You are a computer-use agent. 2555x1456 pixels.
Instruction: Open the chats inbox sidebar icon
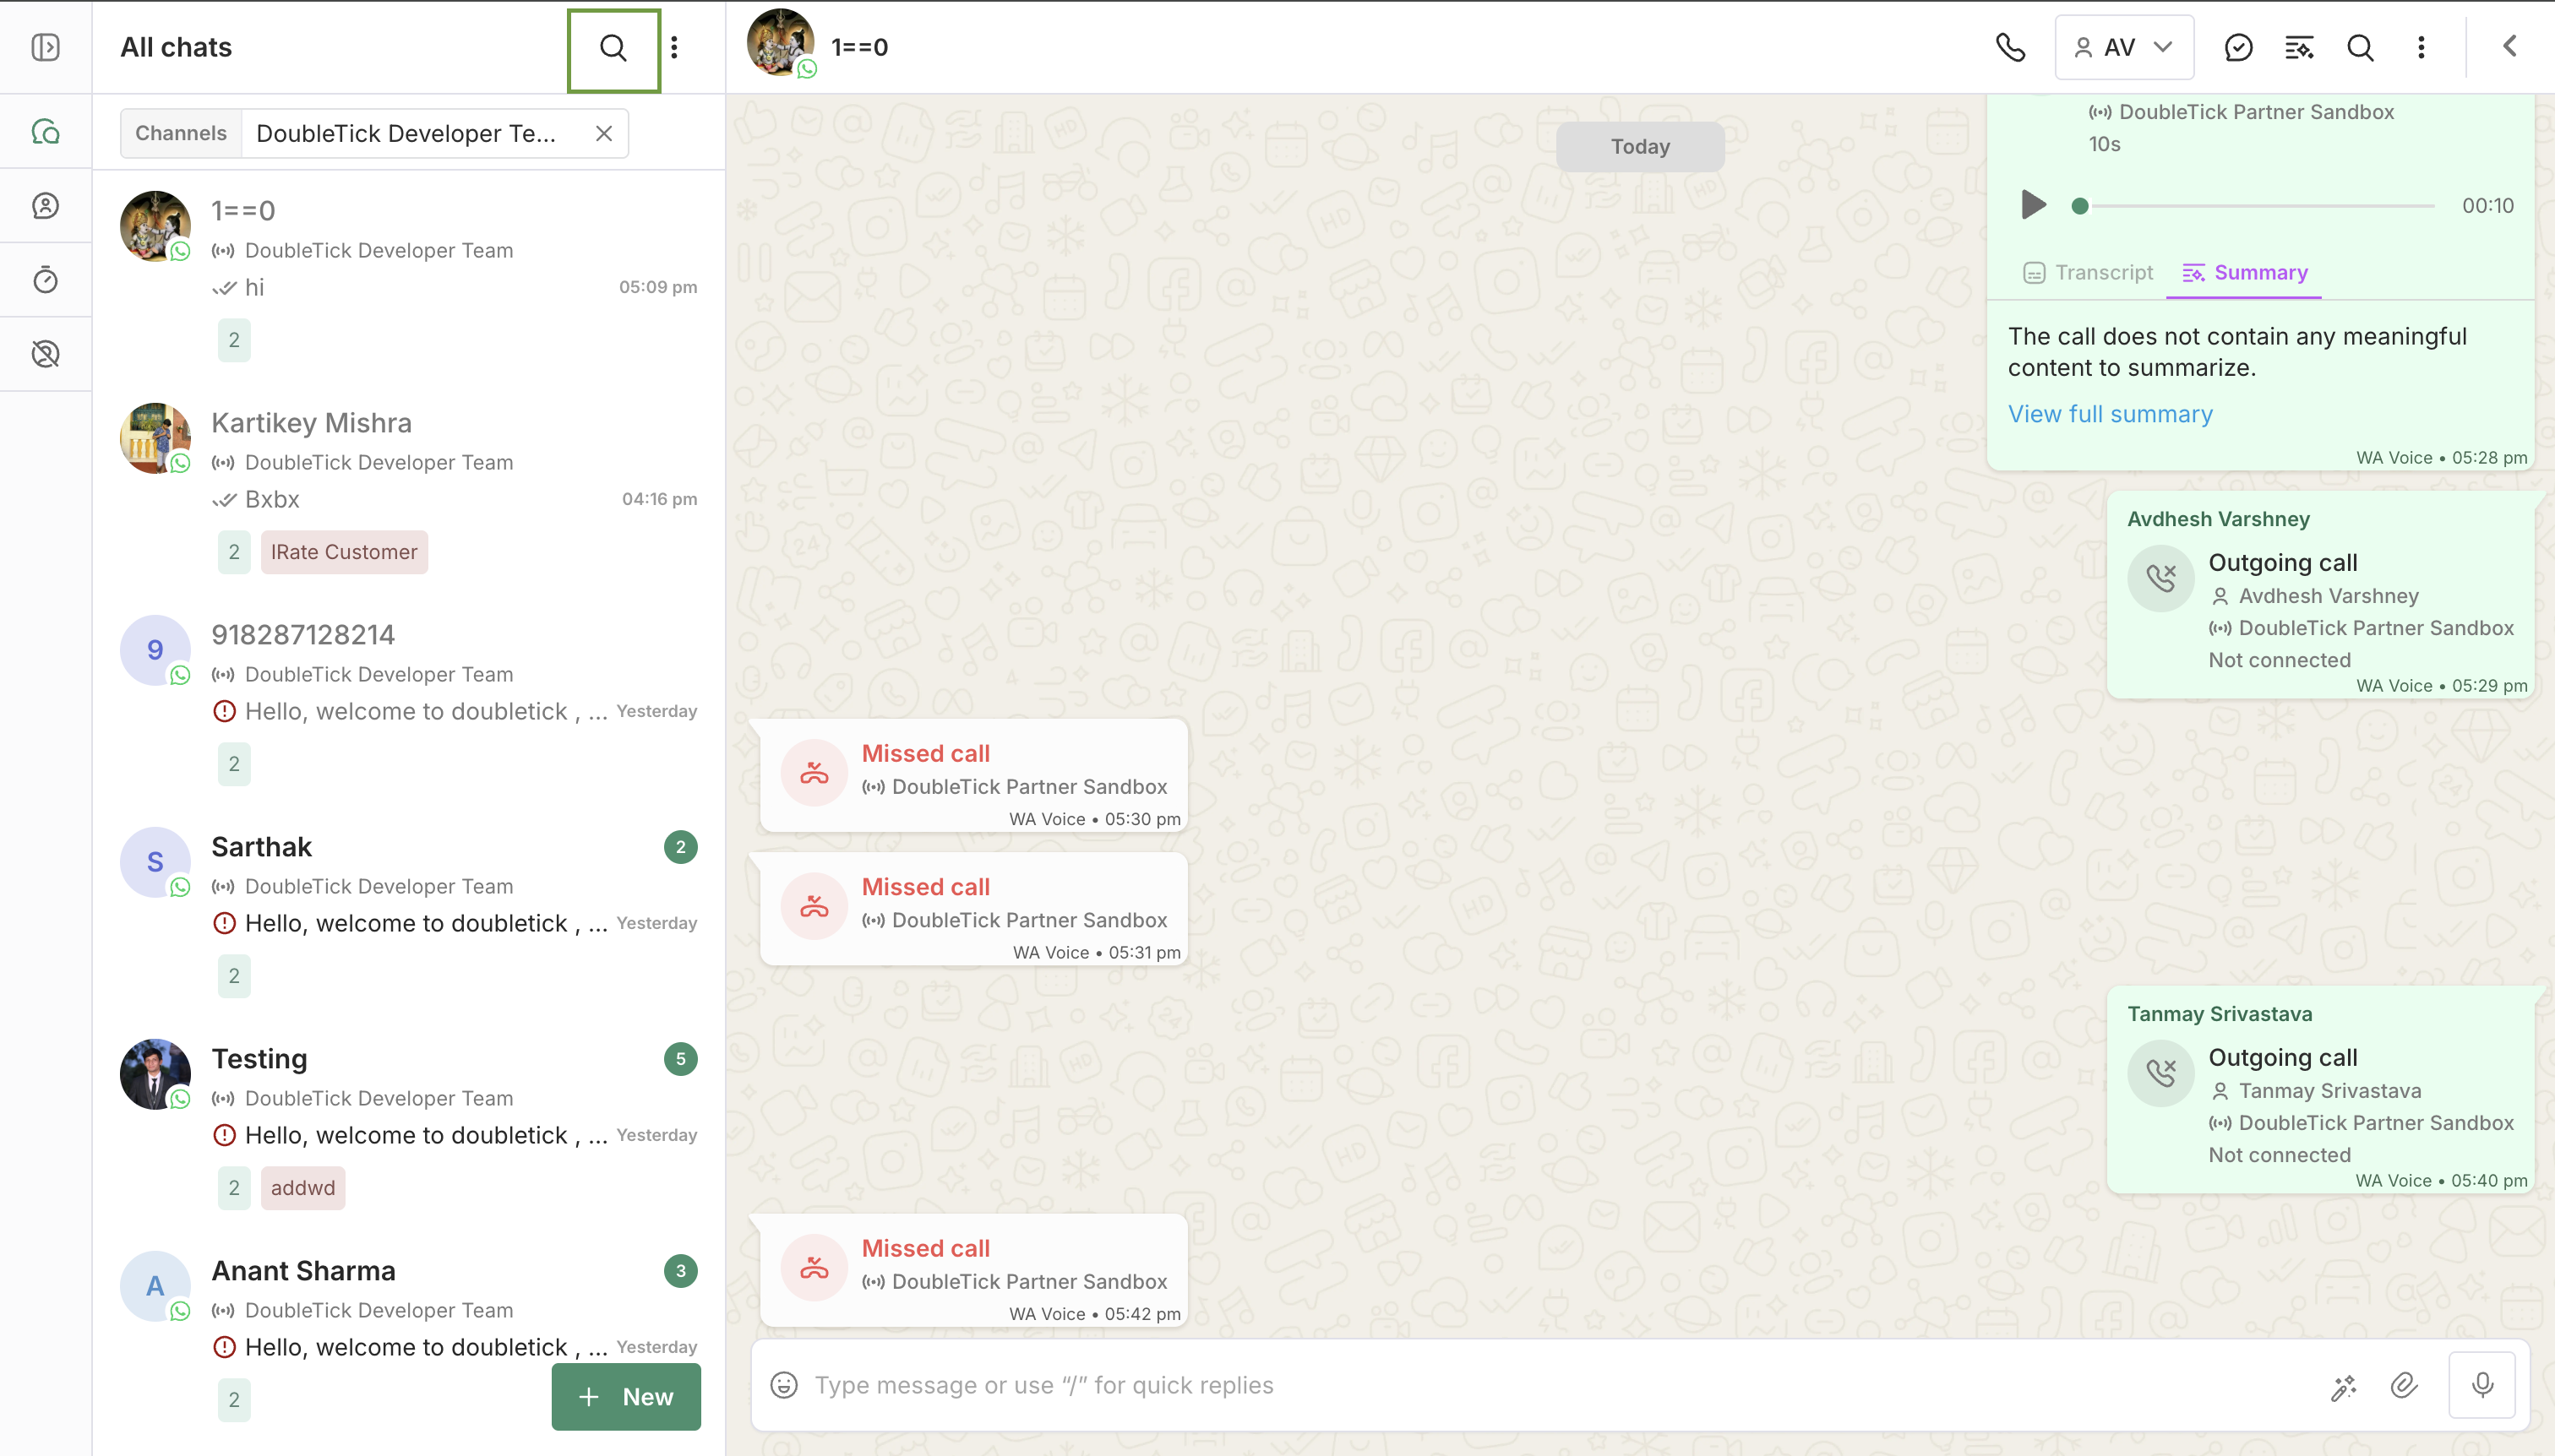coord(46,132)
